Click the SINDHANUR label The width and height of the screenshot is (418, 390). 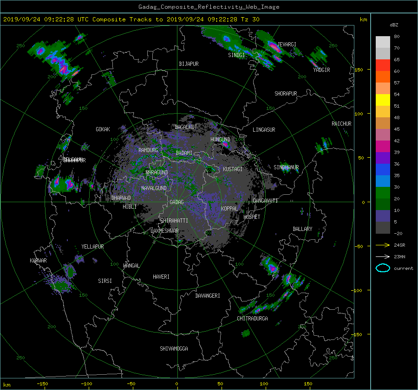286,167
